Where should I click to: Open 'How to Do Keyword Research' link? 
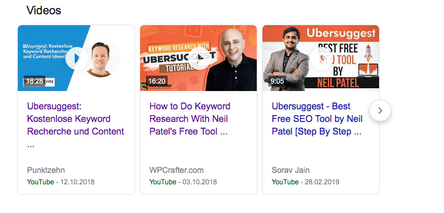pyautogui.click(x=190, y=119)
